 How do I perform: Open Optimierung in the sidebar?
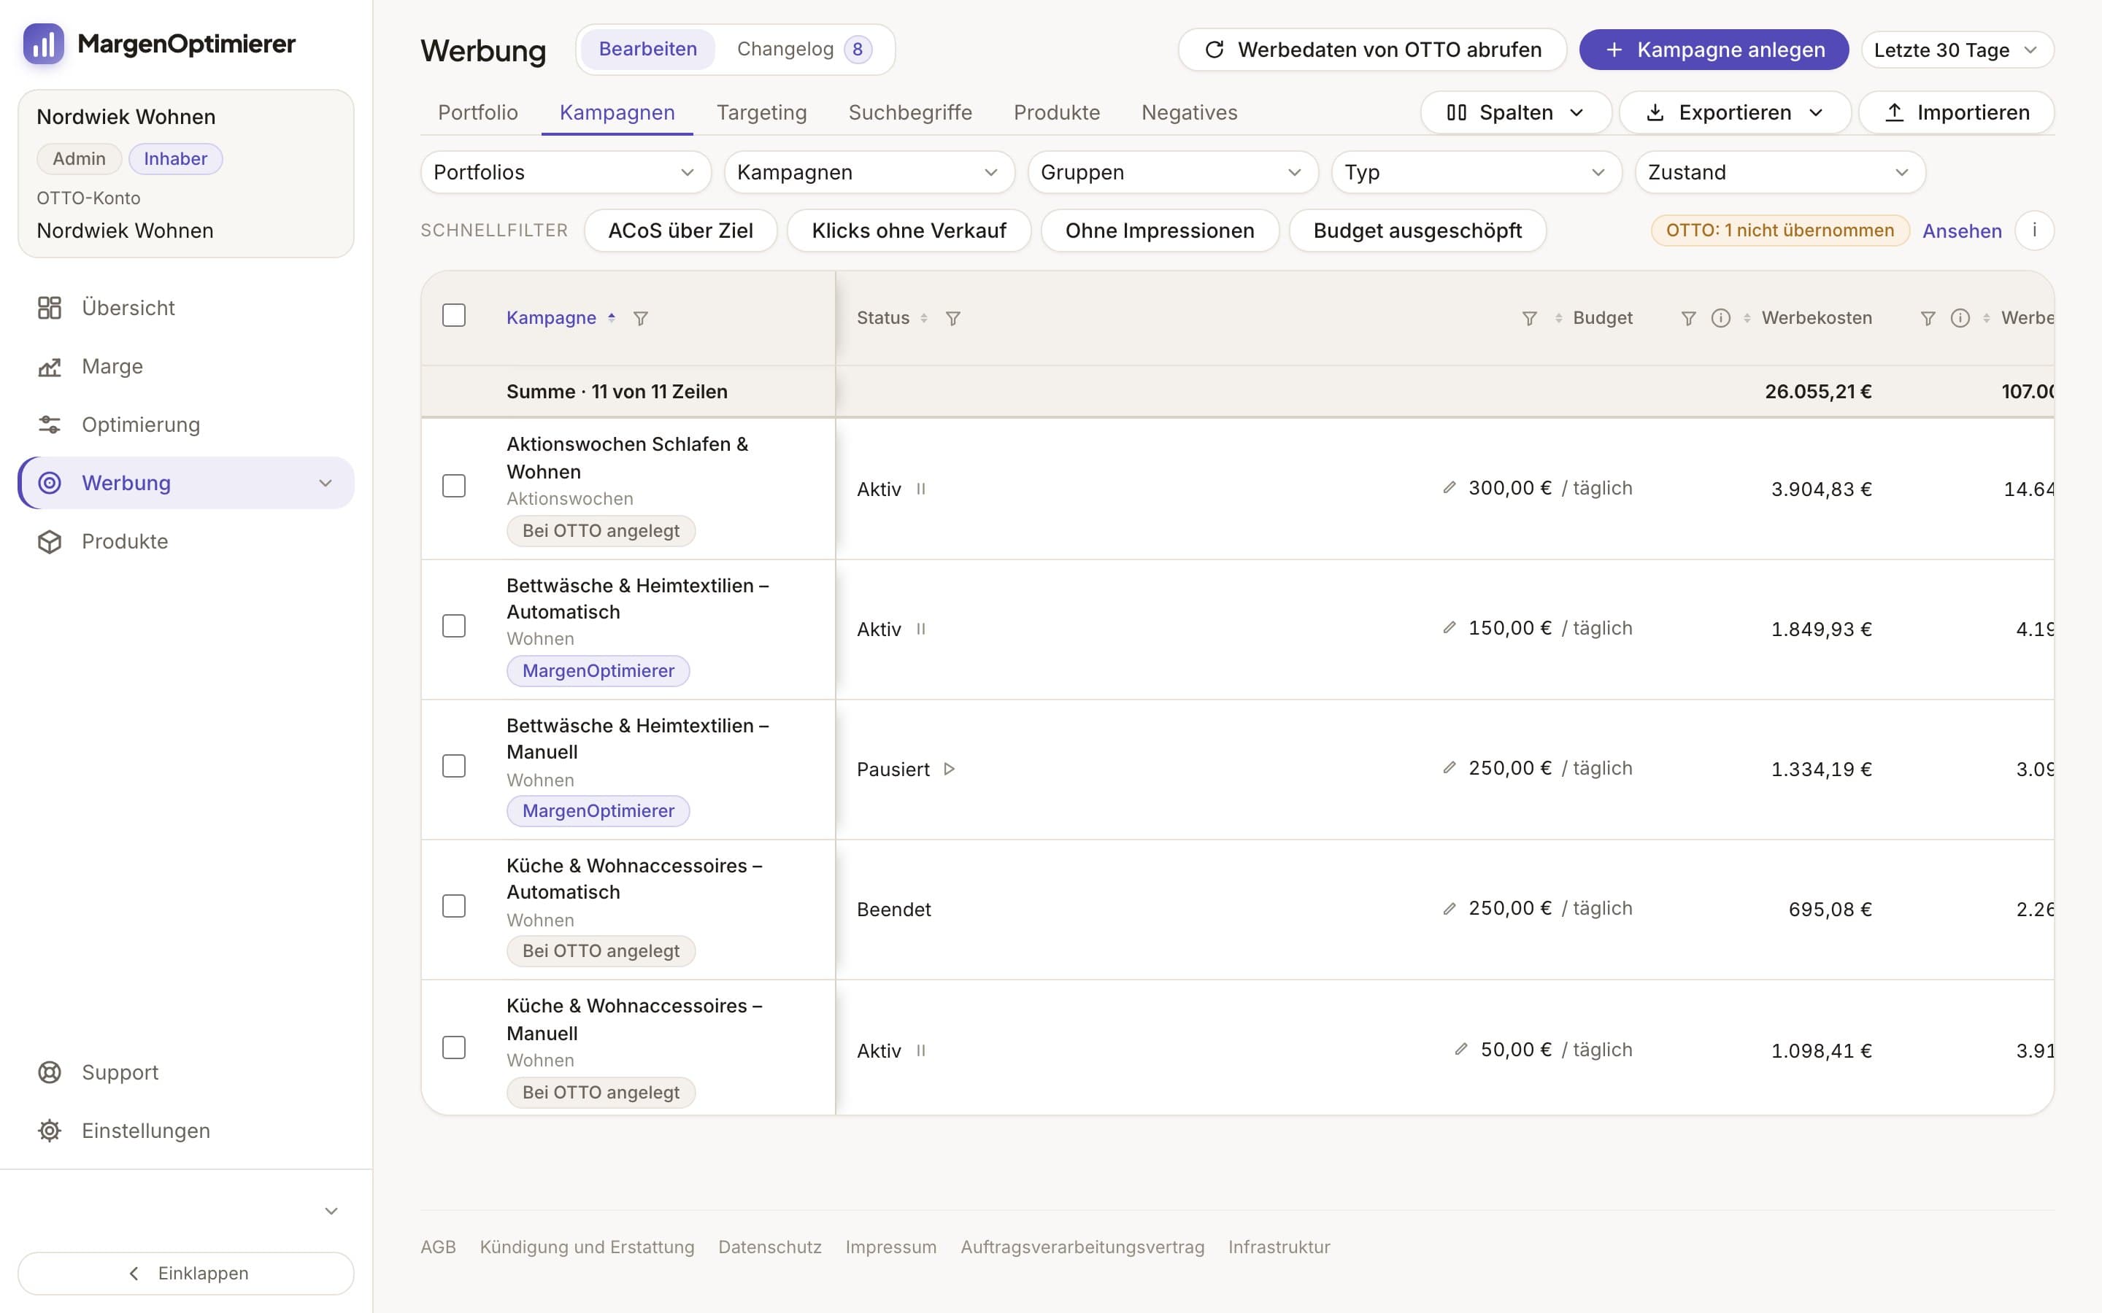click(x=186, y=425)
